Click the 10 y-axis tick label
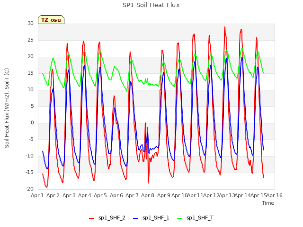The image size is (303, 227). point(30,90)
